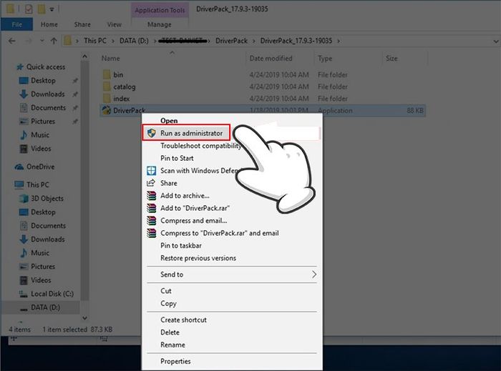Sort files by Name column header
501x371 pixels.
[x=110, y=59]
